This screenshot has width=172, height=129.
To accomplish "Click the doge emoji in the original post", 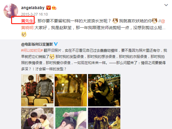I will tap(52, 57).
